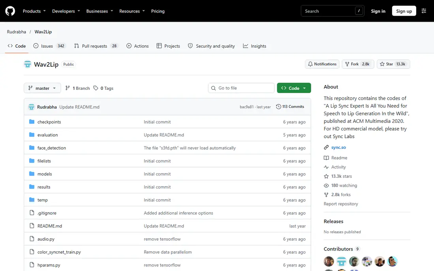Open the Rudrabha owner link in breadcrumb
Image resolution: width=434 pixels, height=271 pixels.
pyautogui.click(x=16, y=32)
